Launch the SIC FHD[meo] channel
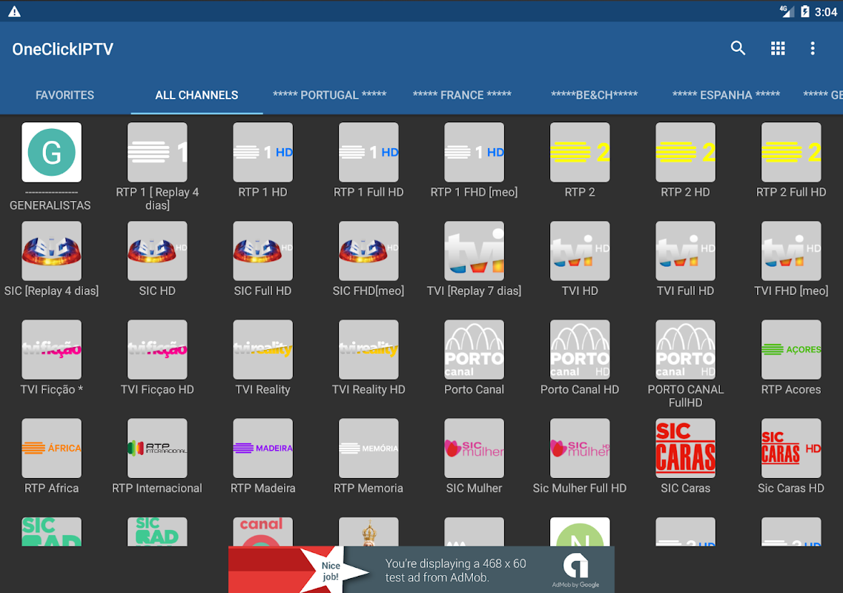Screen dimensions: 843x593 pyautogui.click(x=368, y=251)
